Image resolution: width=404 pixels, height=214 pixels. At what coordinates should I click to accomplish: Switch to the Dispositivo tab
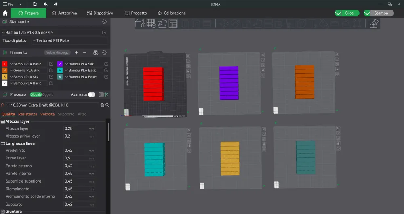[x=100, y=13]
